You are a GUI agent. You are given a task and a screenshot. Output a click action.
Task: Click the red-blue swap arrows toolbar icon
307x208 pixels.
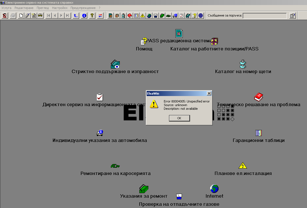[100, 16]
